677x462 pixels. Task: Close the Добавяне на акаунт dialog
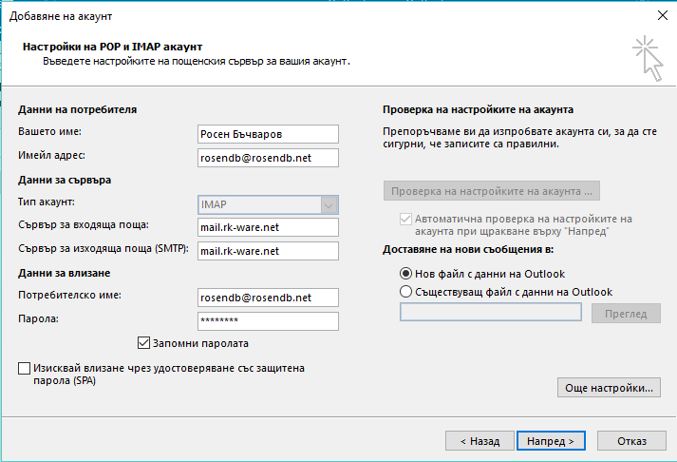click(x=663, y=15)
